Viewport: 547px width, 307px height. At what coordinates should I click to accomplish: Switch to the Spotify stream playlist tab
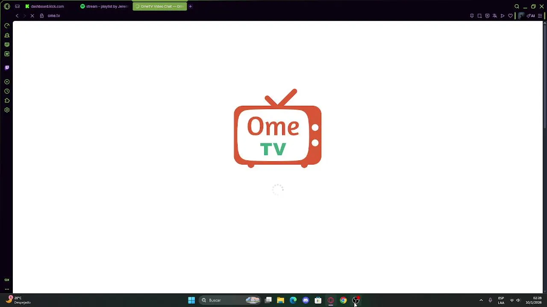click(x=105, y=6)
